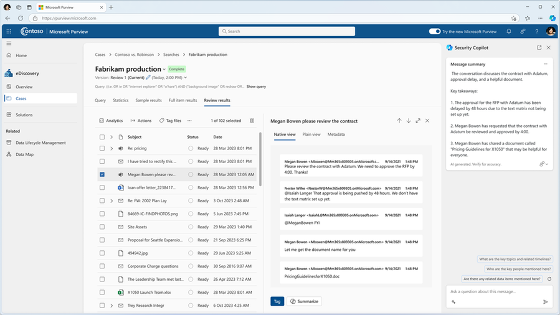Expand the Trey Research Integr row
The height and width of the screenshot is (315, 560).
coord(112,306)
